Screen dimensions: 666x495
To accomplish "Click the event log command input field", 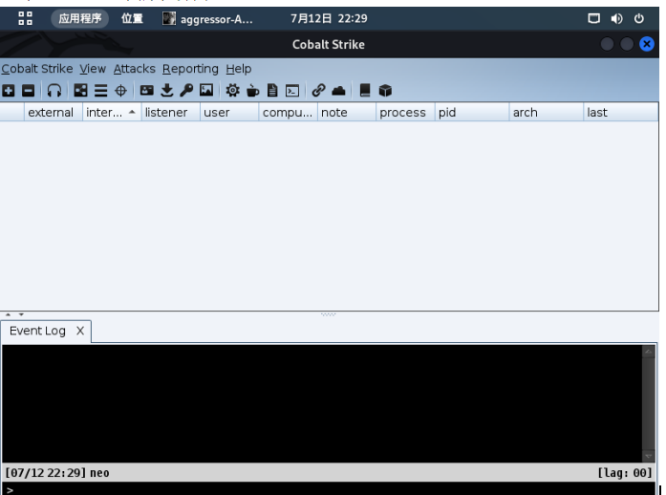I will [328, 489].
